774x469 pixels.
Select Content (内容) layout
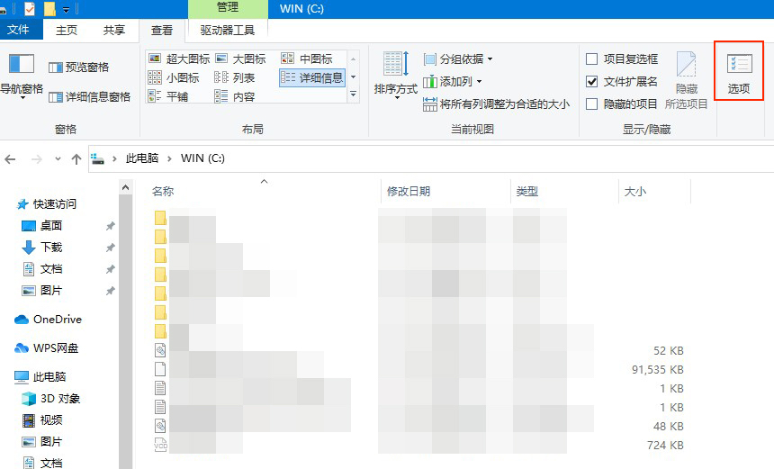click(x=235, y=96)
